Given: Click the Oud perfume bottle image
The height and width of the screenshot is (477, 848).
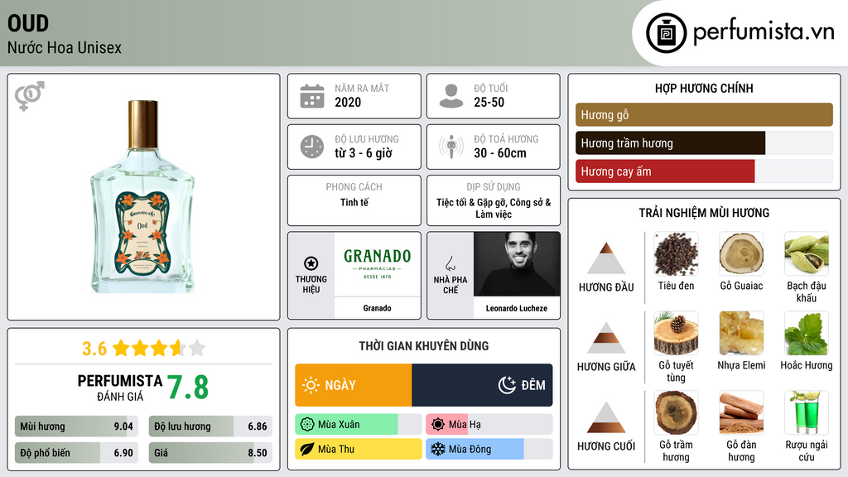Looking at the screenshot, I should [x=142, y=196].
